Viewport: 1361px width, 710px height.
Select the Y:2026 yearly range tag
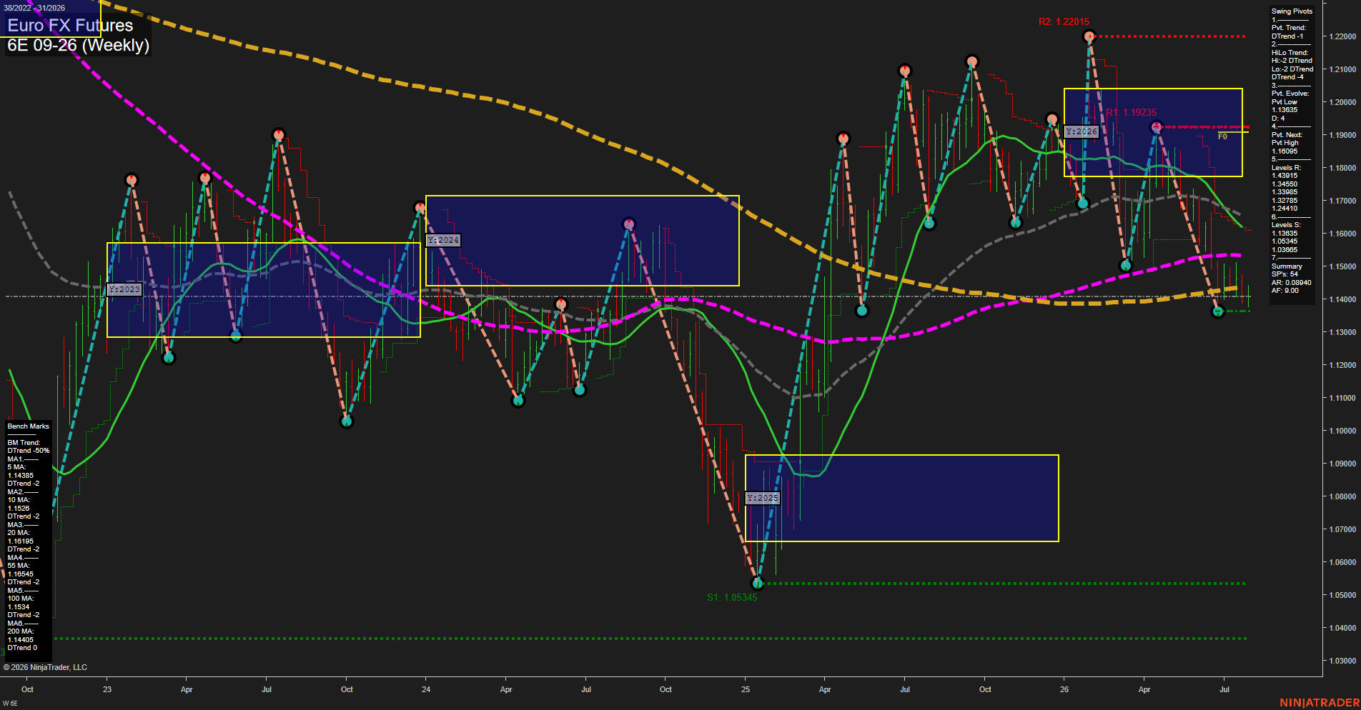pos(1081,131)
